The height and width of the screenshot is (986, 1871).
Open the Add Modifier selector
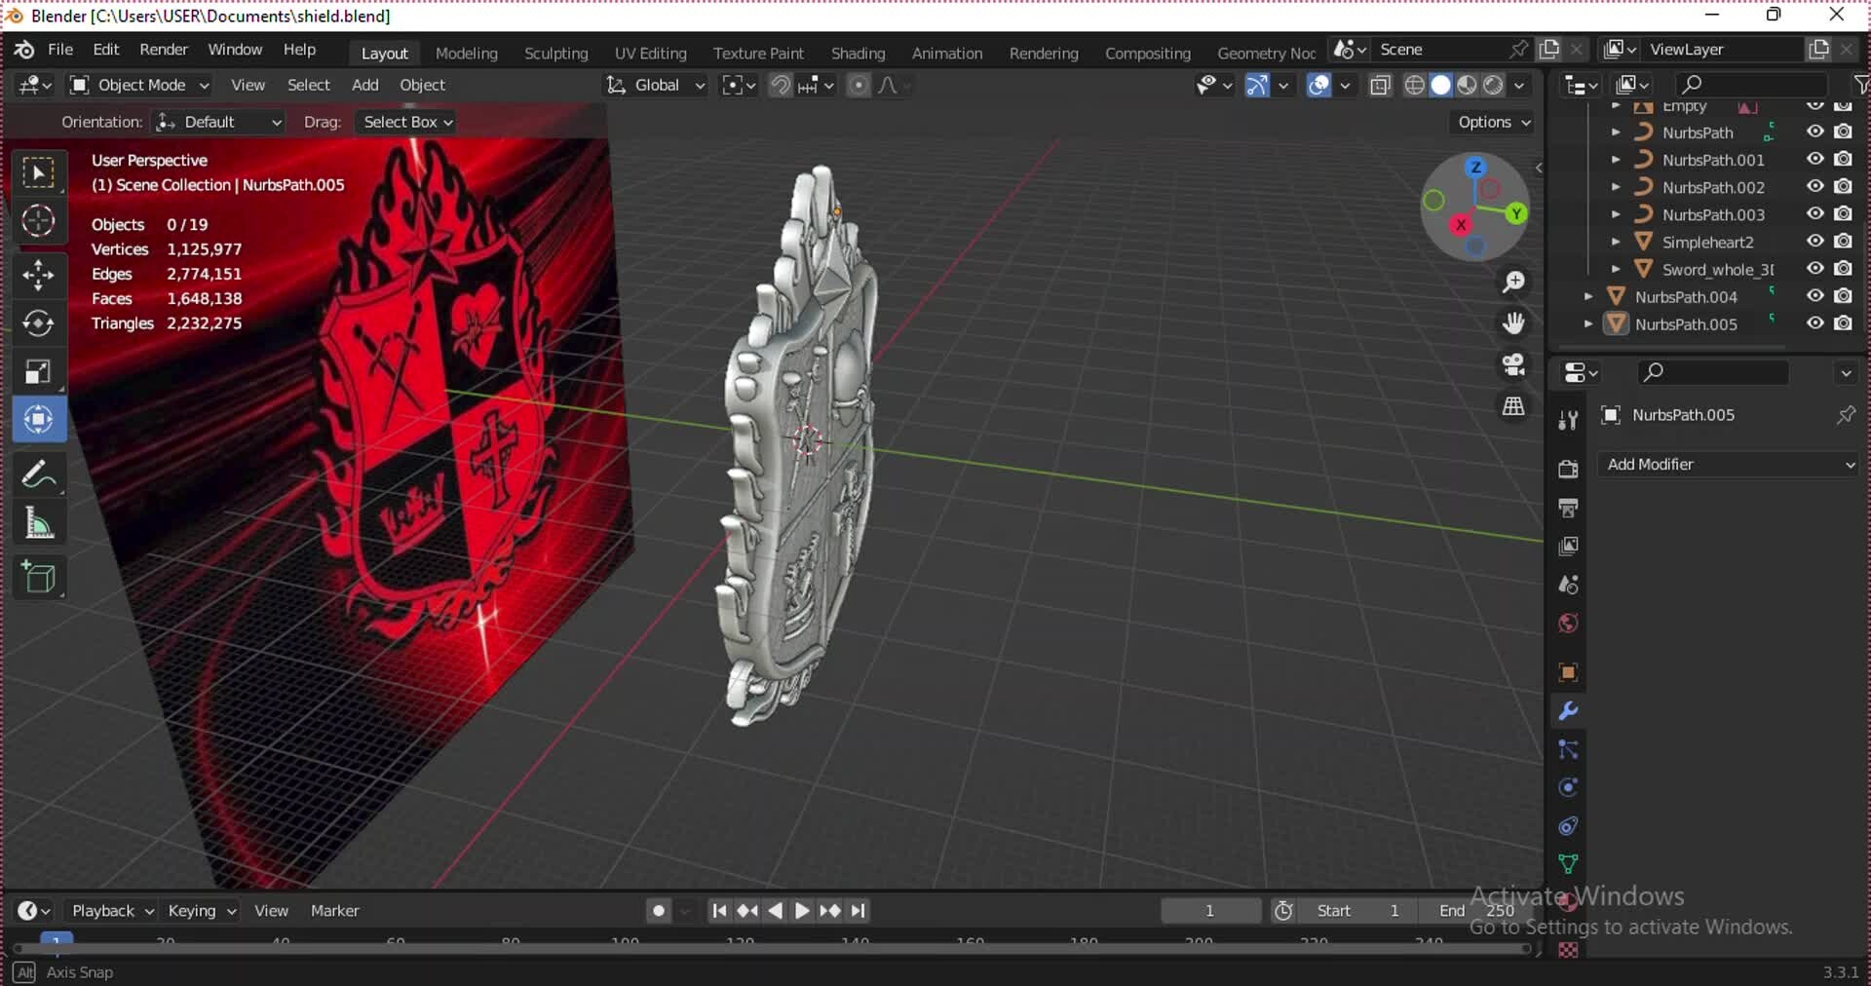[1728, 465]
